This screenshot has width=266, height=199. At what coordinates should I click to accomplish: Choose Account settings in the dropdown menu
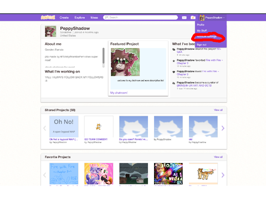coord(207,36)
